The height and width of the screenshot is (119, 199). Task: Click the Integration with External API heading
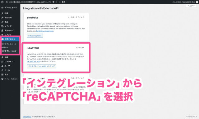point(41,8)
